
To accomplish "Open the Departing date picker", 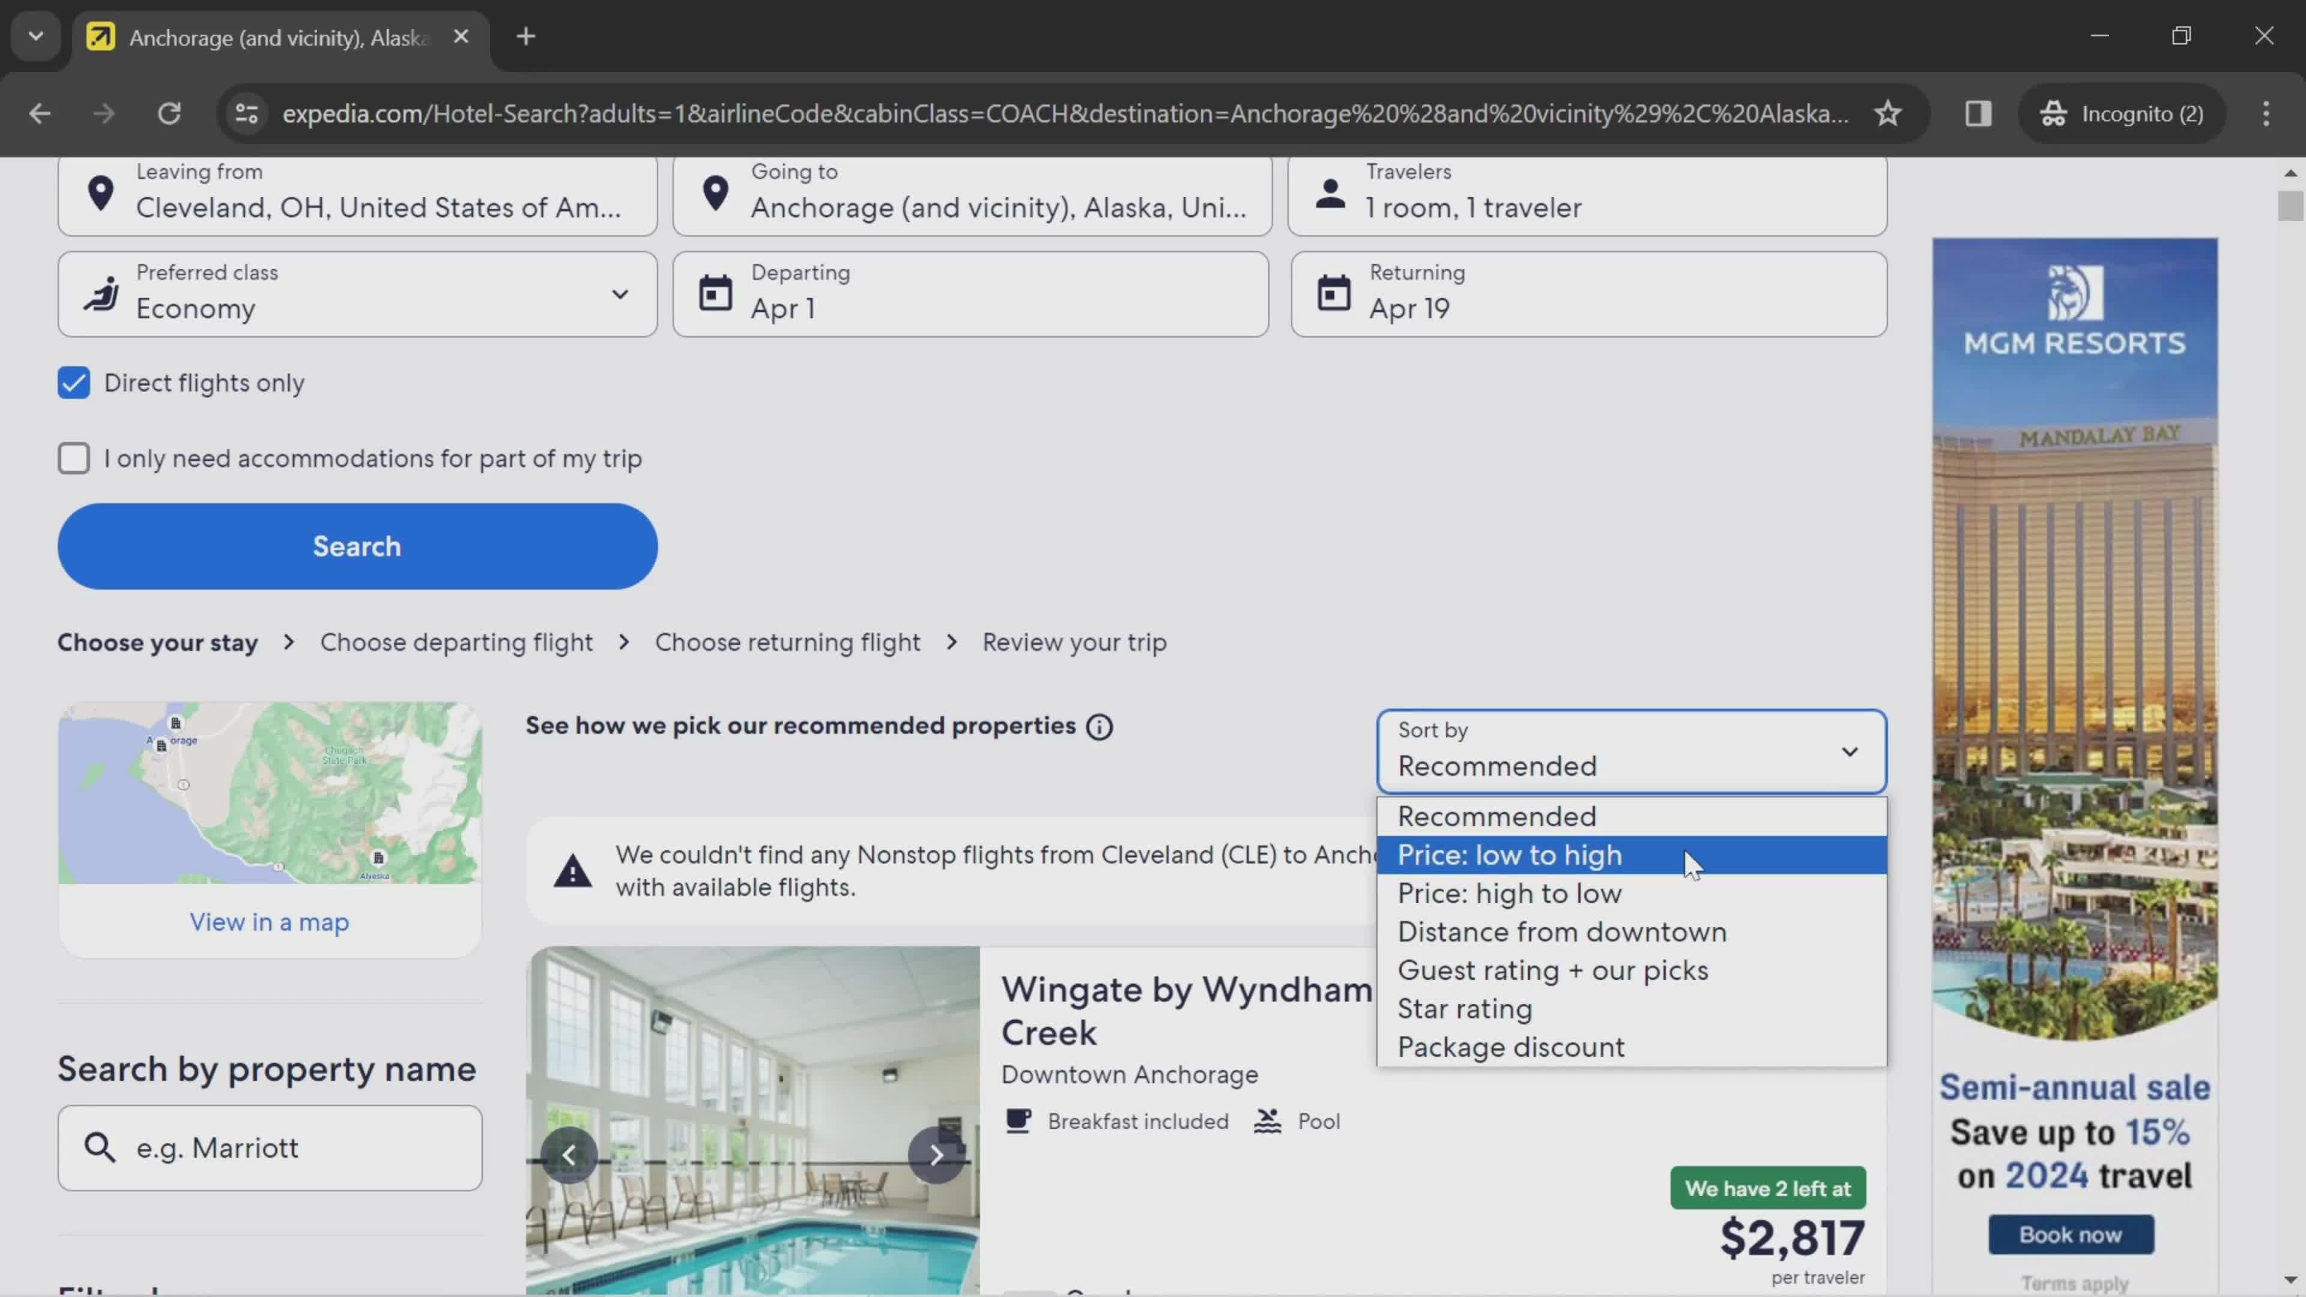I will (x=970, y=294).
